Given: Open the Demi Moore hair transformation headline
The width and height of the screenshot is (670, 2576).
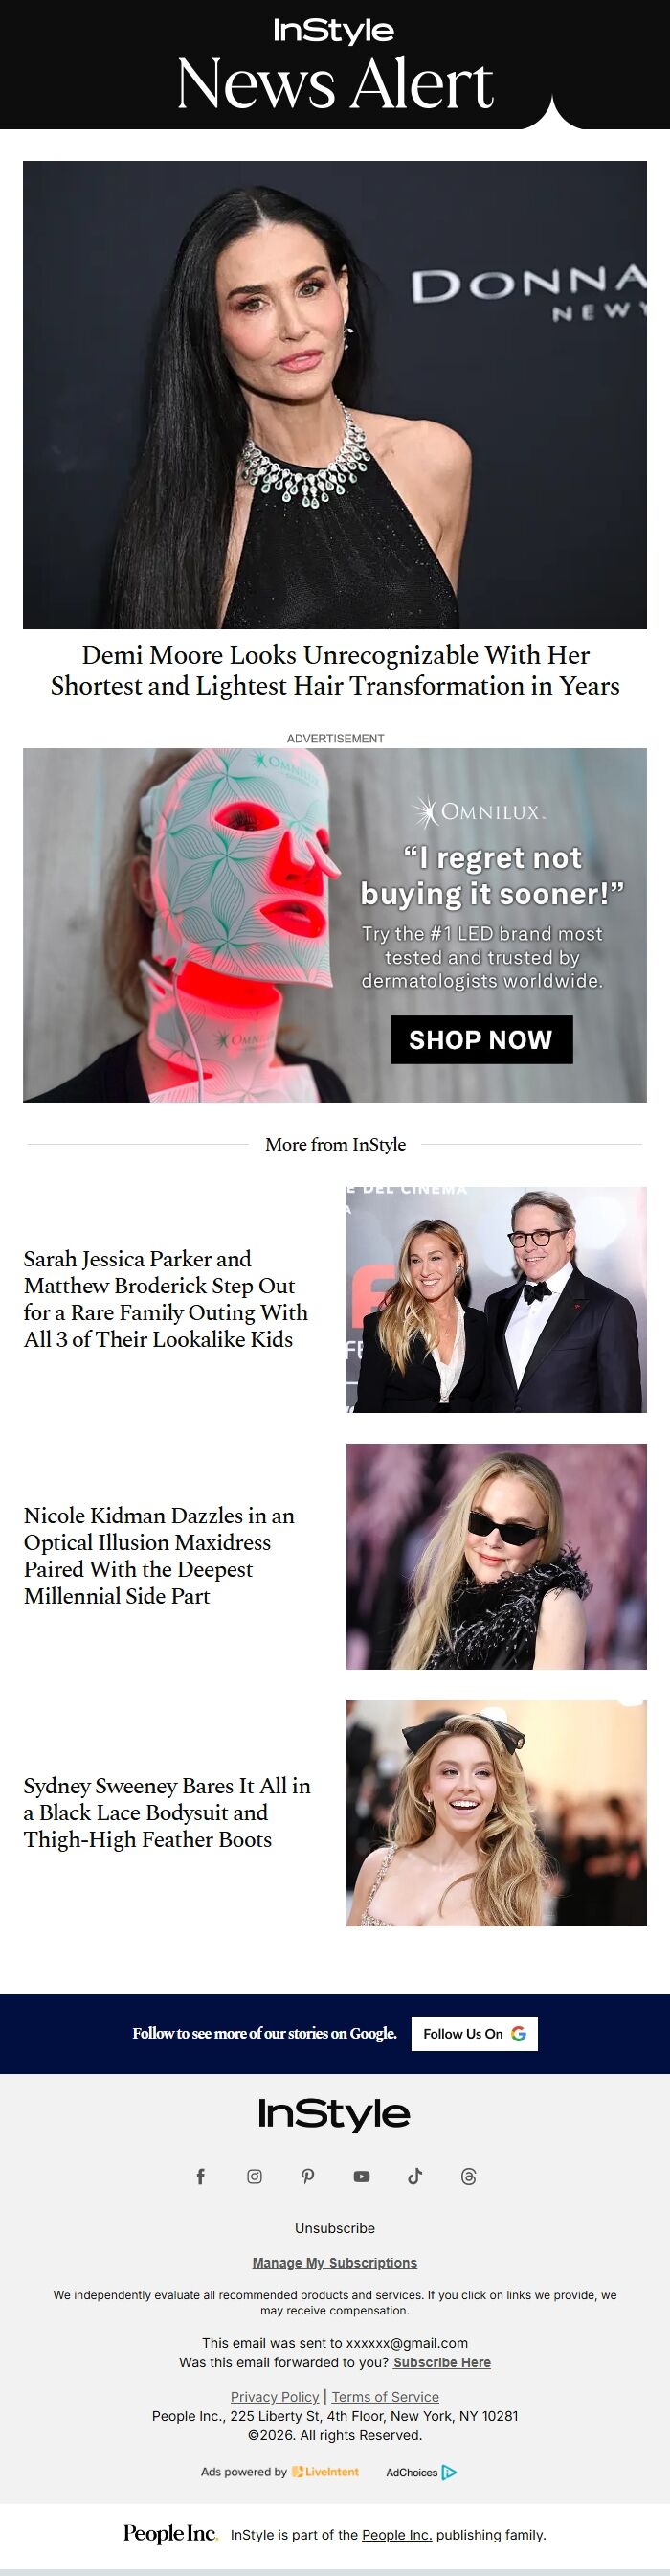Looking at the screenshot, I should click(336, 670).
